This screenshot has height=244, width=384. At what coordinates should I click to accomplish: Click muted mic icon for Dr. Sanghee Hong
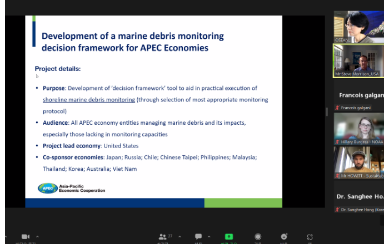pos(337,210)
